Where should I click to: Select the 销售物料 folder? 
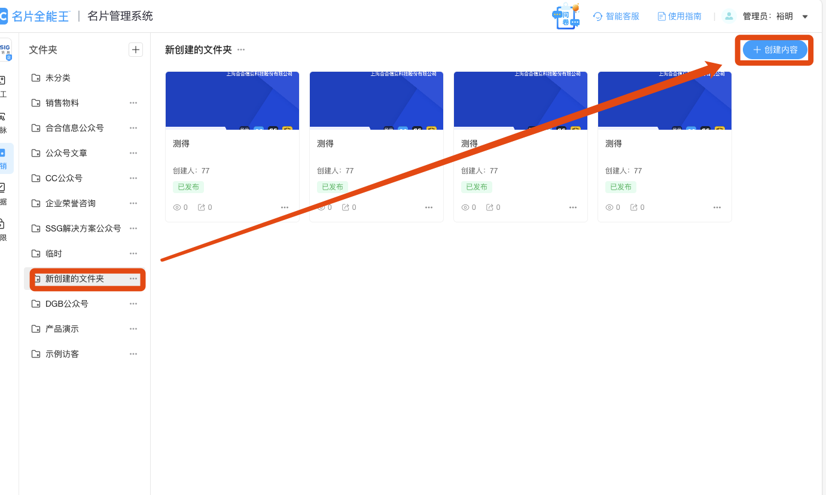84,103
